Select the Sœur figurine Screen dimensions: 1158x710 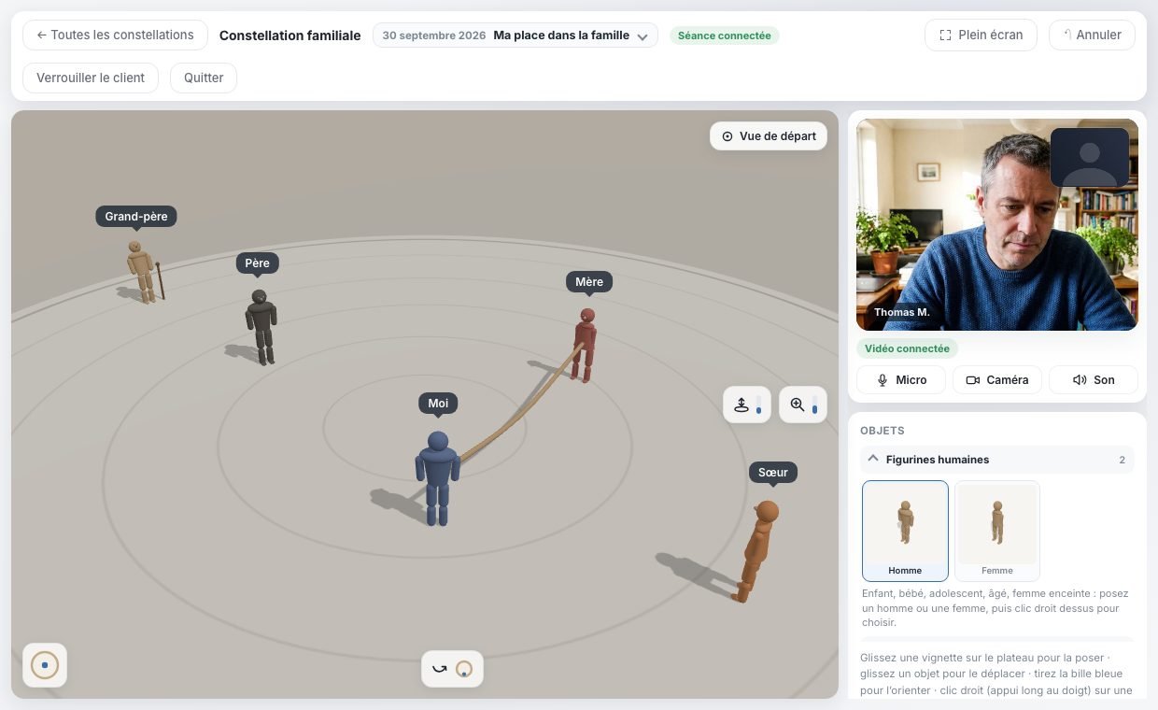[x=756, y=551]
